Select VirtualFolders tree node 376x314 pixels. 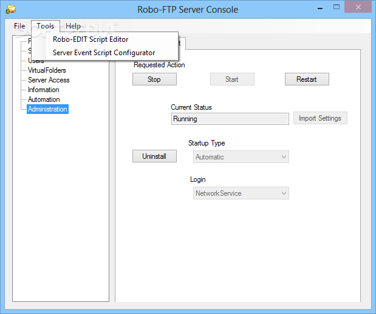[x=47, y=70]
